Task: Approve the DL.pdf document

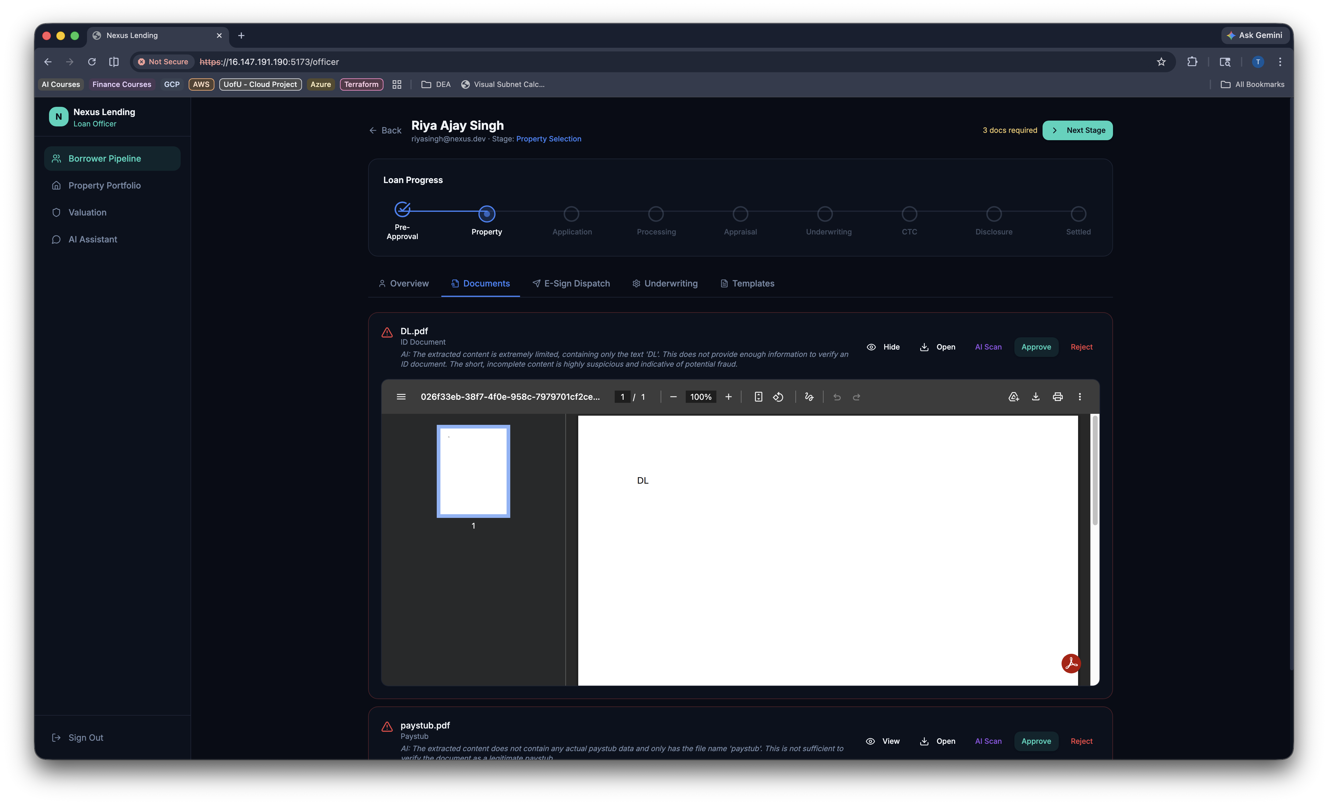Action: [x=1036, y=347]
